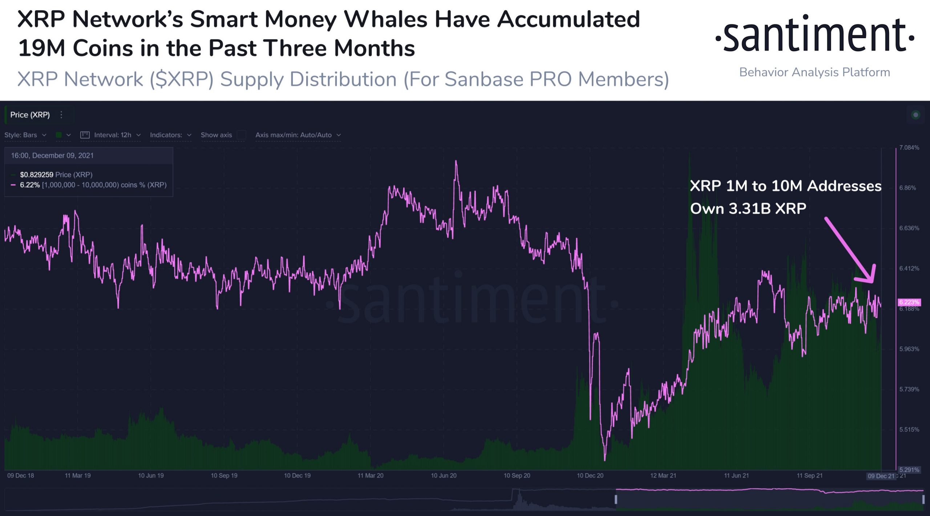Click the $0.829259 Price (XRP) tooltip entry
Screen dimensions: 930x516
[x=56, y=175]
